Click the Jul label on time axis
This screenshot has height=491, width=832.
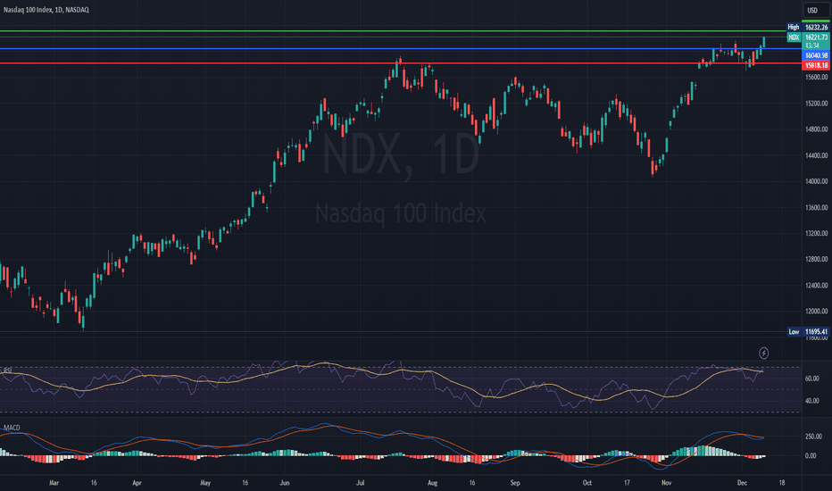361,483
